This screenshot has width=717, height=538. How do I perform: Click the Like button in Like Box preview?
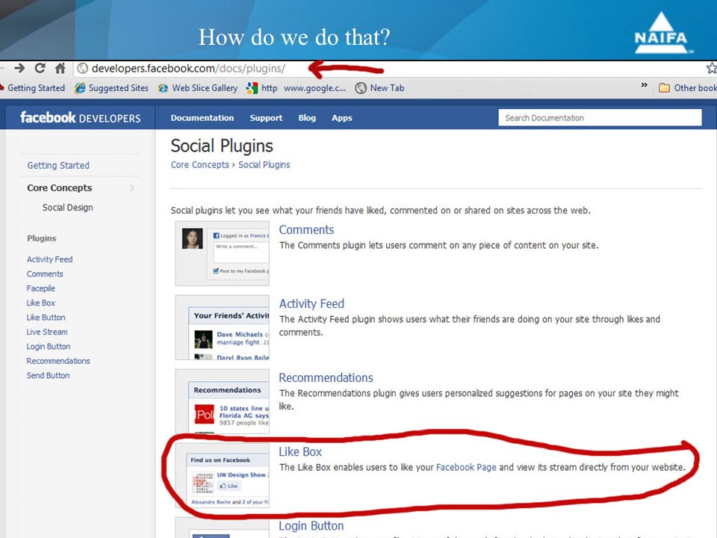point(229,486)
